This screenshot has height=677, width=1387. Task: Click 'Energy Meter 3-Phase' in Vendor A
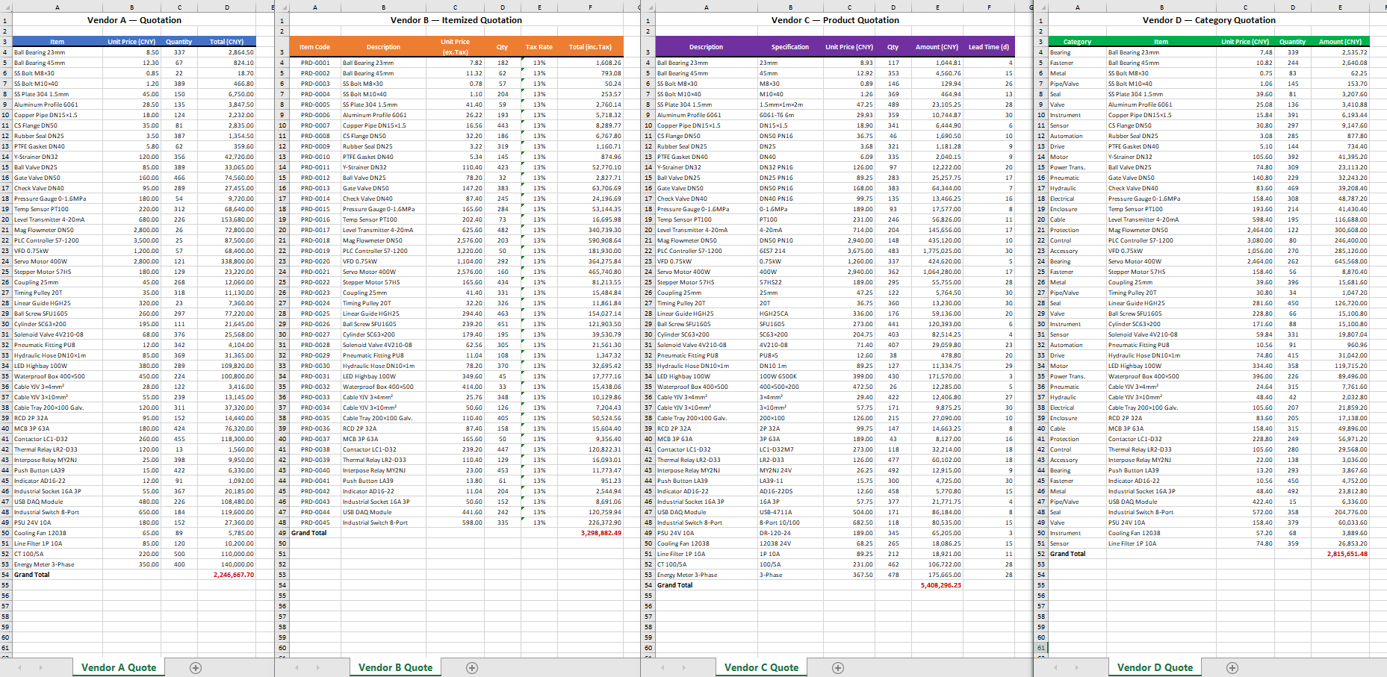pyautogui.click(x=58, y=564)
